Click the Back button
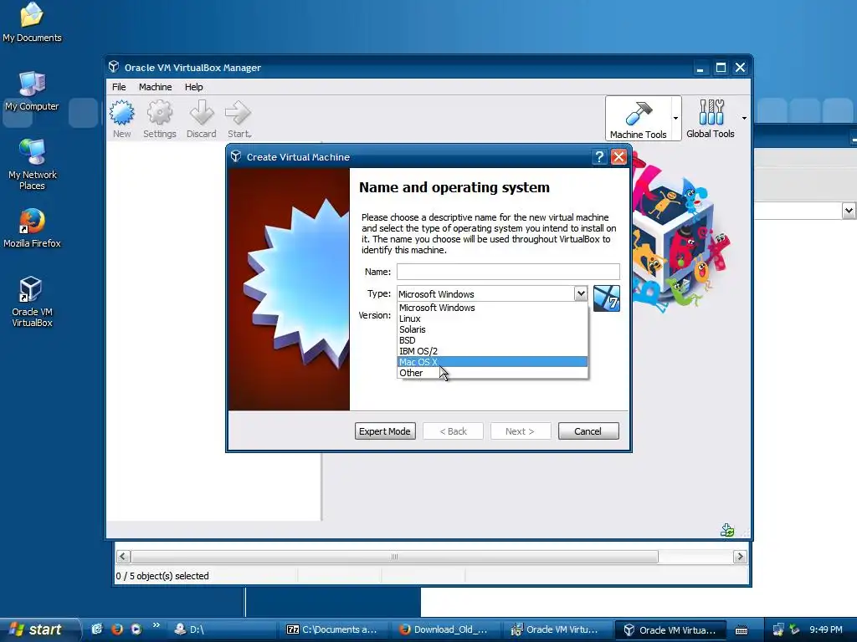 (453, 431)
